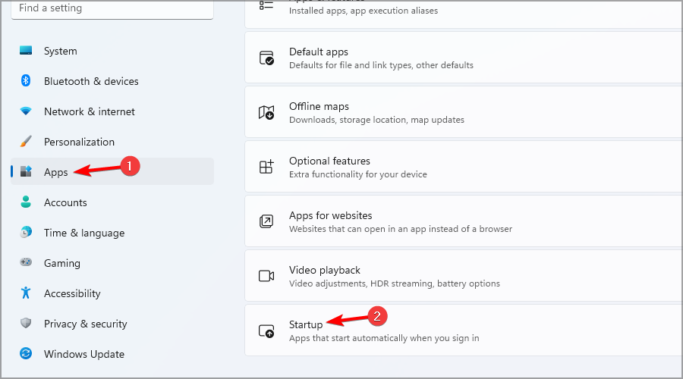Open Default apps settings
The width and height of the screenshot is (683, 379).
464,58
